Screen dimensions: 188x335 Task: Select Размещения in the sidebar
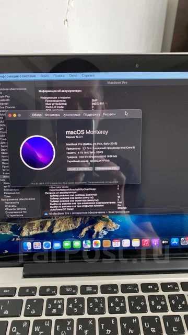click(x=12, y=193)
